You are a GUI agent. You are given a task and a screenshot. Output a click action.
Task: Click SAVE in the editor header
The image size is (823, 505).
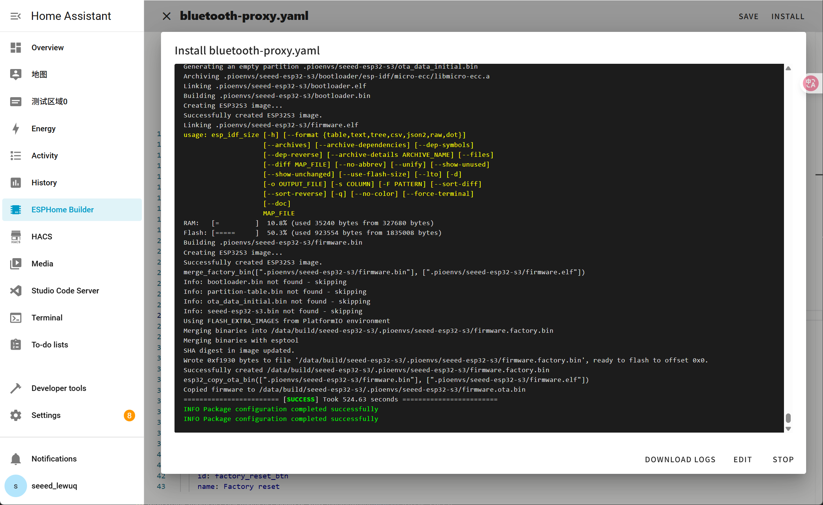pyautogui.click(x=748, y=17)
